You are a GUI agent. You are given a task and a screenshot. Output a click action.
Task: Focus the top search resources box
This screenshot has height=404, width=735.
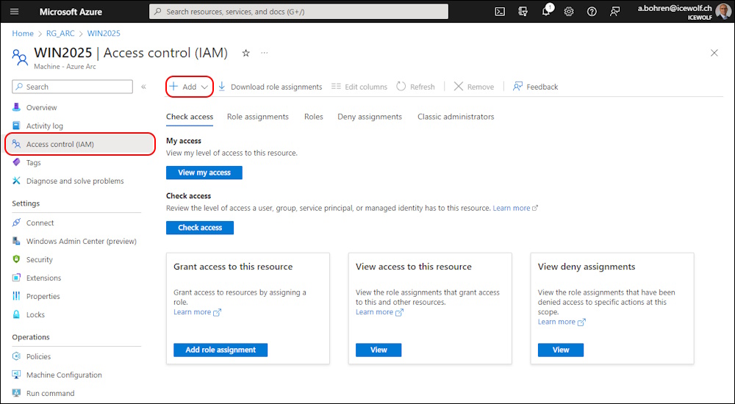298,11
